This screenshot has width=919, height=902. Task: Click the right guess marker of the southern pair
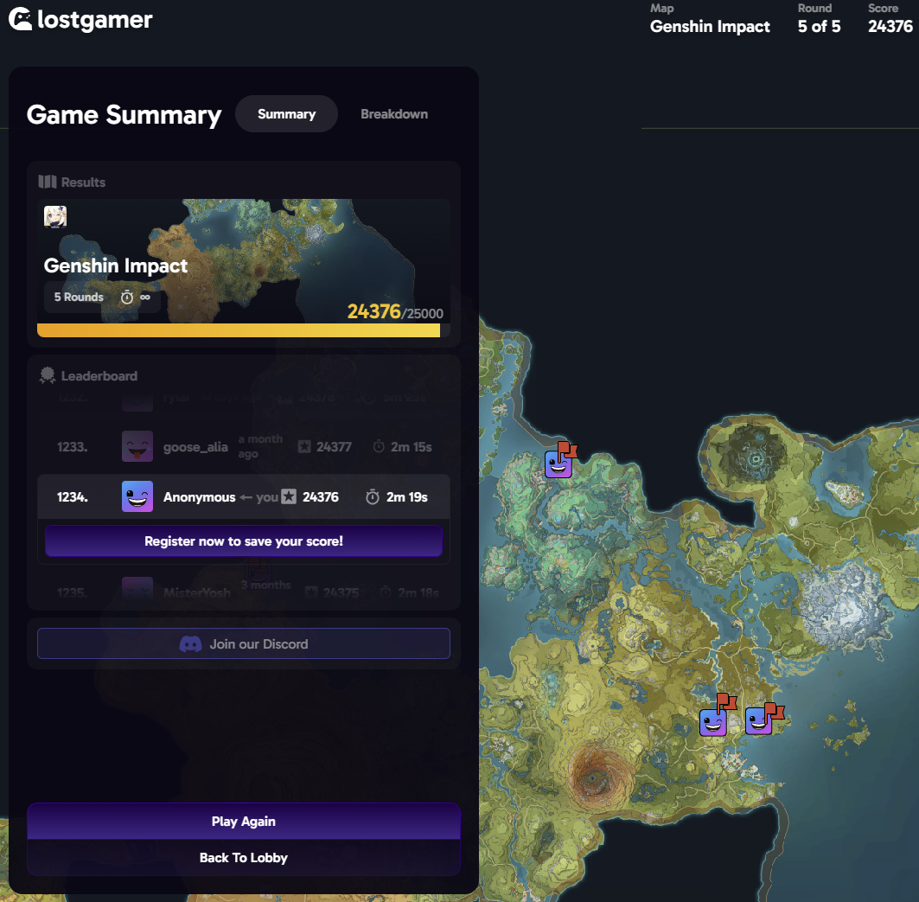(758, 720)
